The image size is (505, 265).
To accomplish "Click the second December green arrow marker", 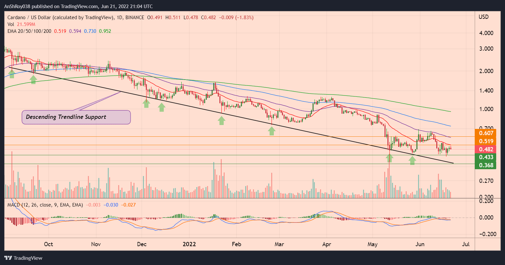I will pos(161,107).
